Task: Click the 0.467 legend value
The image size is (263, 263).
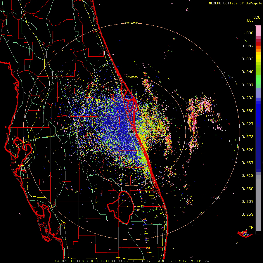Action: [x=248, y=163]
